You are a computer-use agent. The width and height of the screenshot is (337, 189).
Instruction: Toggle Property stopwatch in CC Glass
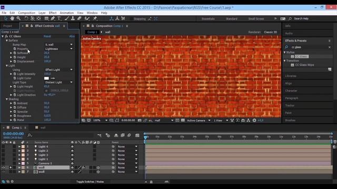click(15, 49)
